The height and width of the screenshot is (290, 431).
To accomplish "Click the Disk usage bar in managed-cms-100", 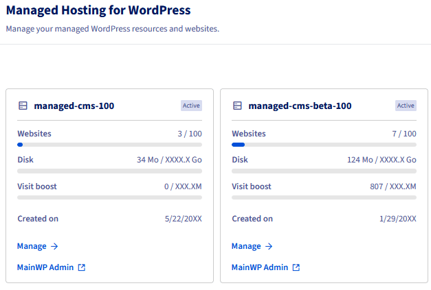I will (110, 171).
